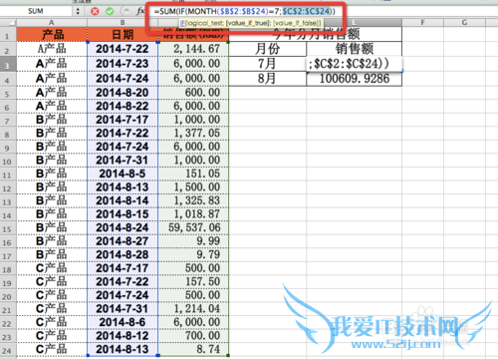Click the 产品 header cell
The image size is (498, 359).
(x=52, y=35)
